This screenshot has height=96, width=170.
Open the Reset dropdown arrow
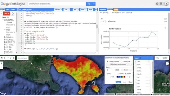[x=86, y=10]
